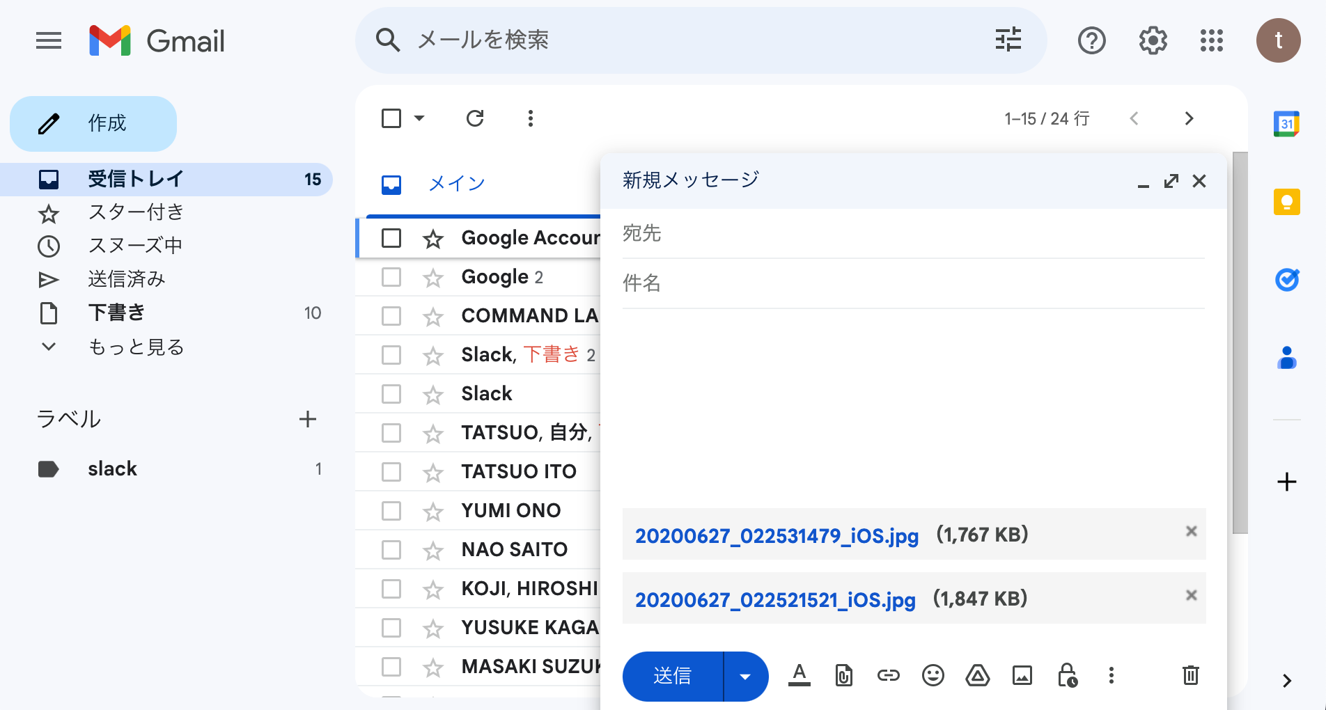Image resolution: width=1326 pixels, height=710 pixels.
Task: Remove attachment 20200627_022521521_iOS.jpg
Action: pos(1191,596)
